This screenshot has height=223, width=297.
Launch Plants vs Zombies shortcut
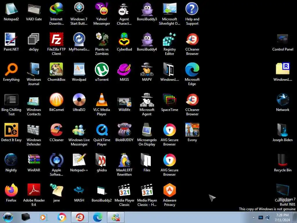pyautogui.click(x=102, y=44)
